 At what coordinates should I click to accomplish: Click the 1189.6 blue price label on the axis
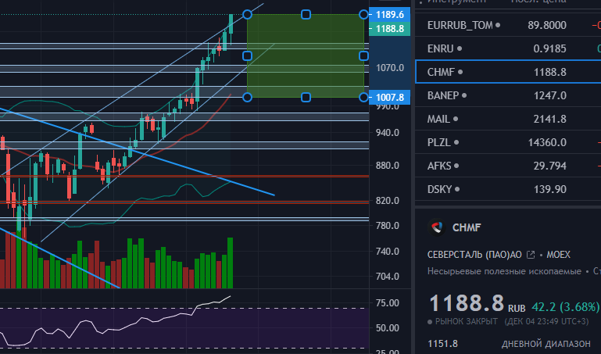coord(389,15)
